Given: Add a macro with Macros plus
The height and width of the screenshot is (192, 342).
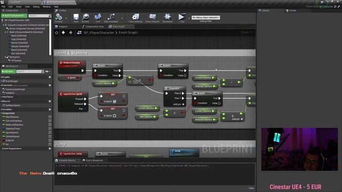Looking at the screenshot, I should click(50, 101).
